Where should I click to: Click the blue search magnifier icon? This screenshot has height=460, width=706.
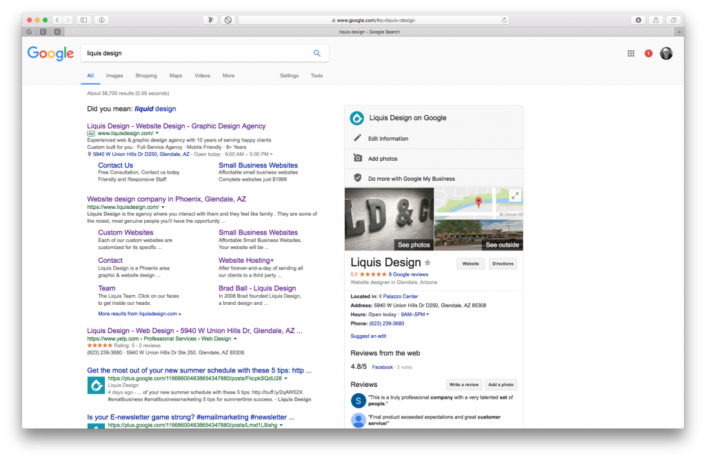pyautogui.click(x=317, y=53)
